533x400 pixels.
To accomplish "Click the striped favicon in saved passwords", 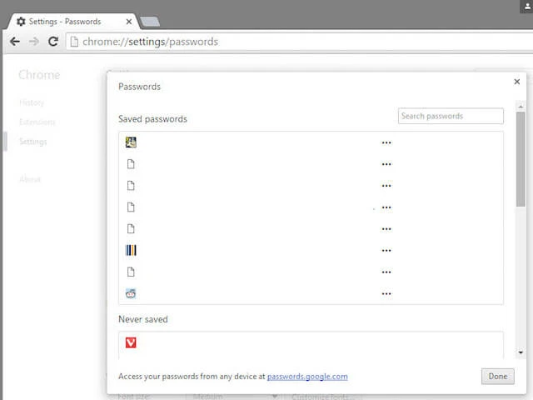I will coord(131,250).
